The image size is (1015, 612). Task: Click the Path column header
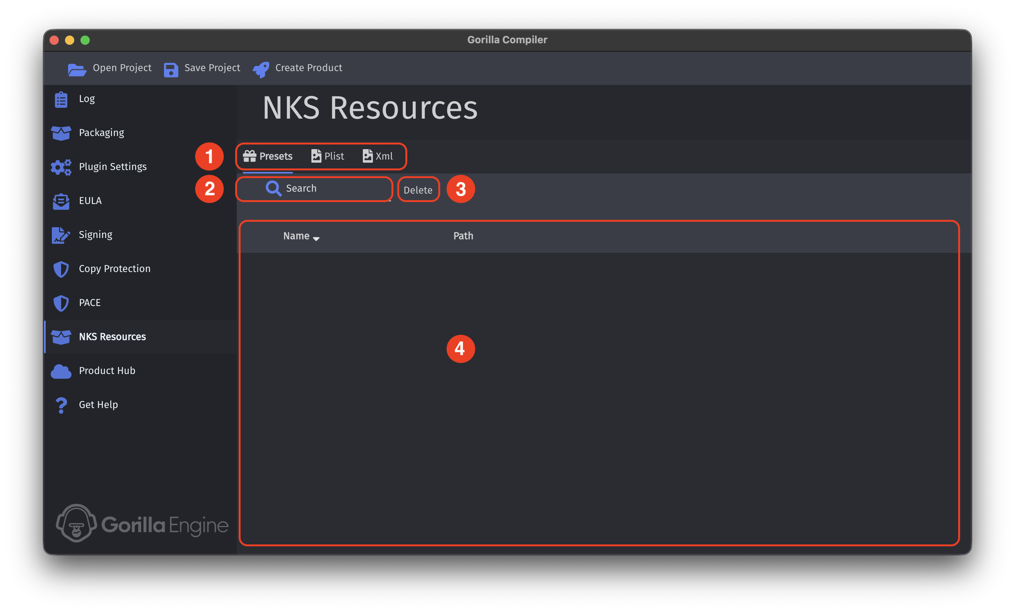tap(463, 236)
